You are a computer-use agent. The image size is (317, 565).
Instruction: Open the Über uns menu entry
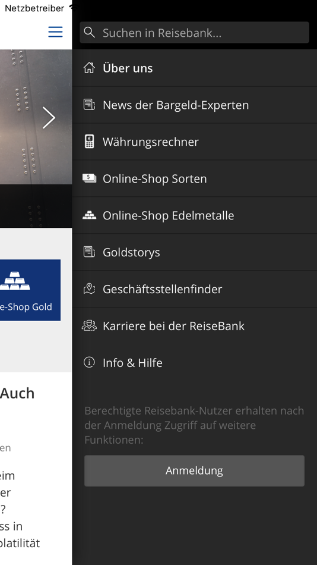point(195,68)
